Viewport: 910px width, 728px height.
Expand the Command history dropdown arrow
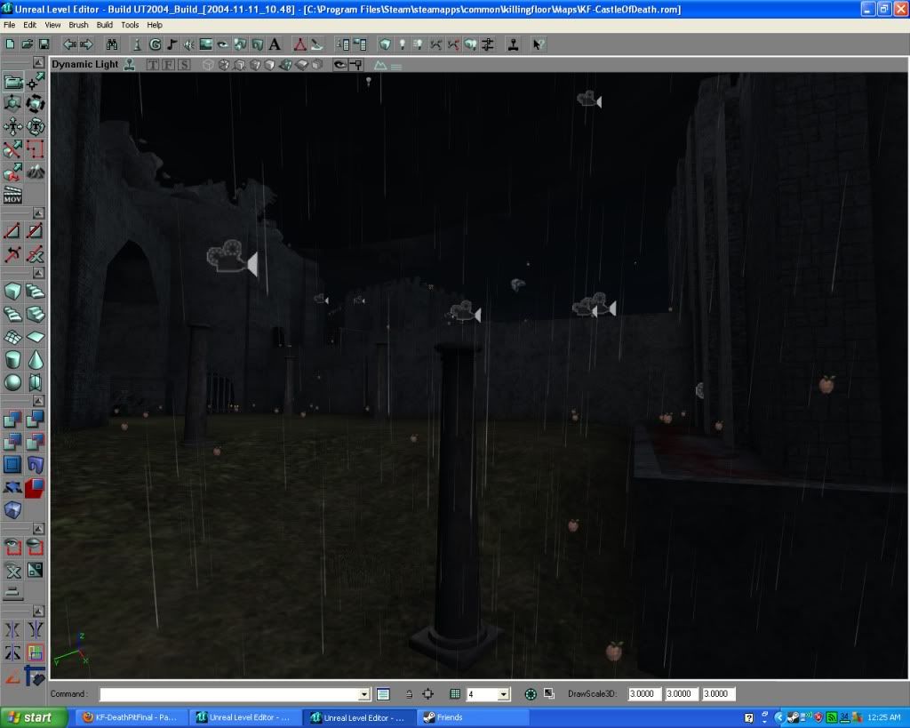click(364, 694)
